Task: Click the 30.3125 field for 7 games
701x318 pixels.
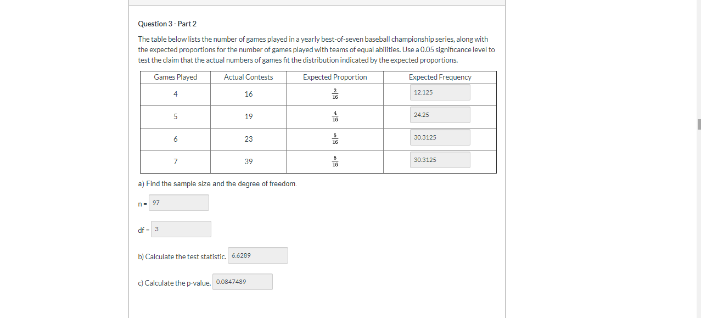Action: [439, 159]
